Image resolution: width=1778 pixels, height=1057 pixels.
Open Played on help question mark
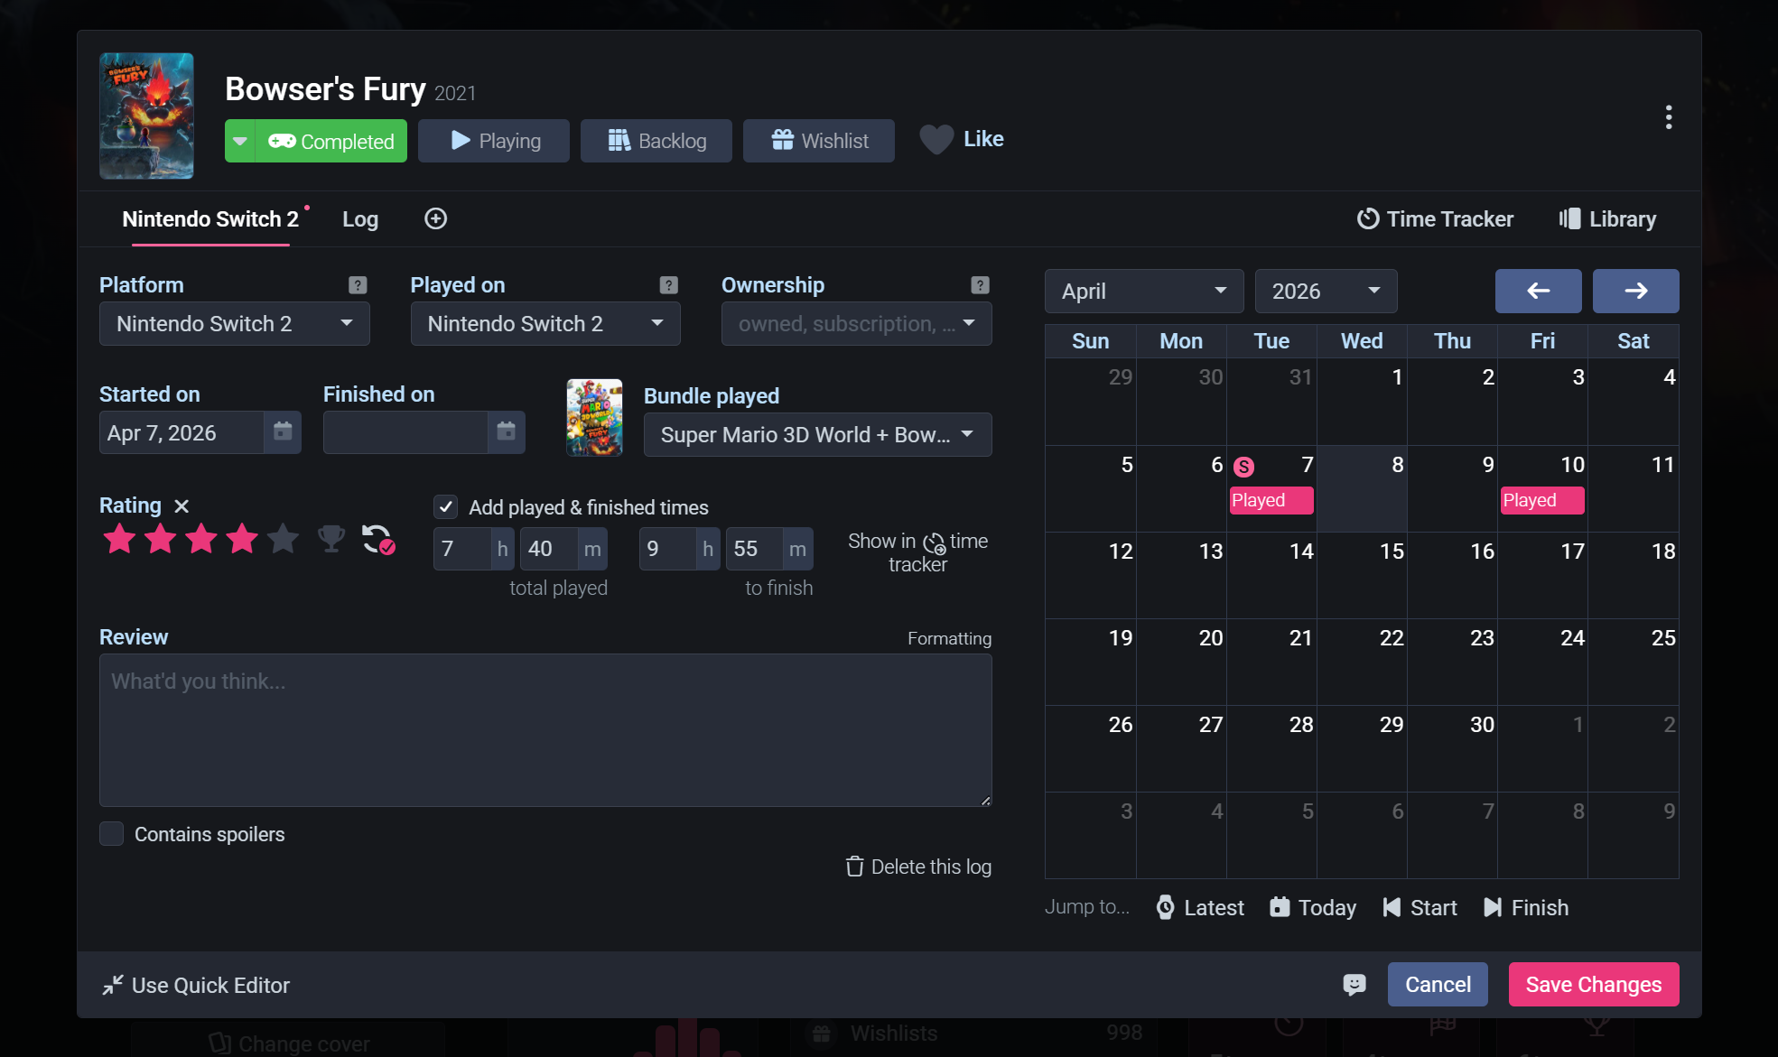[669, 285]
